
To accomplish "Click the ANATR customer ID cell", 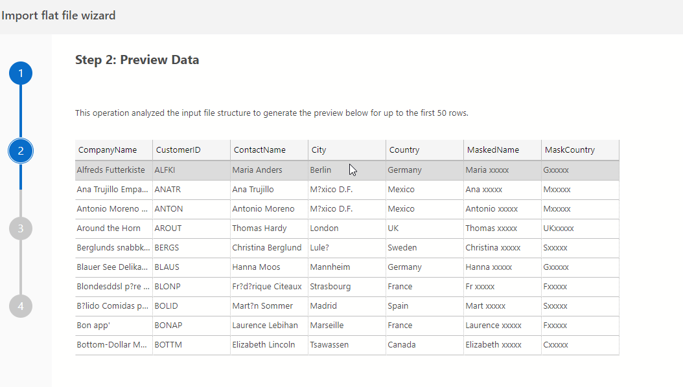I will coord(168,190).
